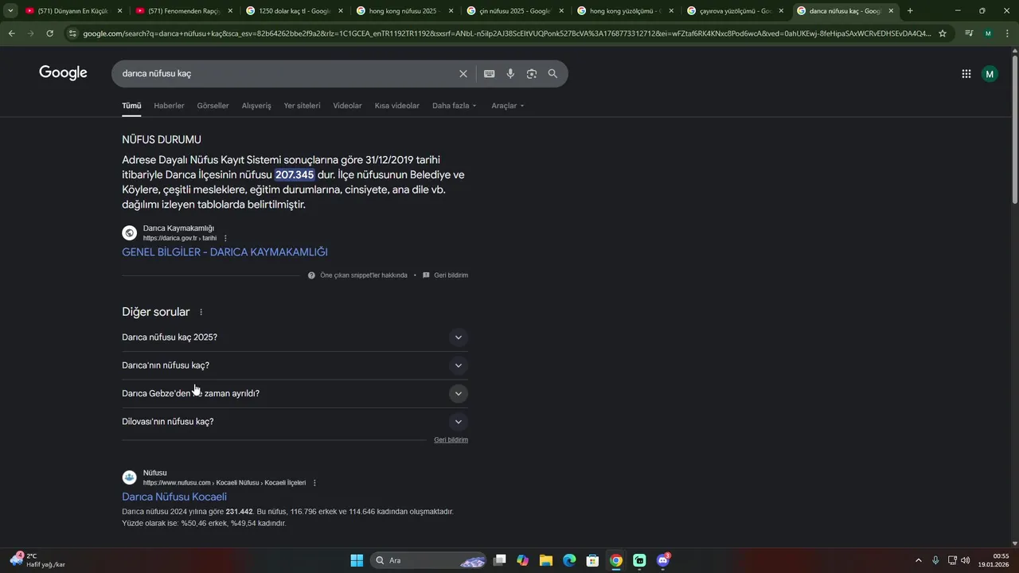Switch to the Görseller results tab

(213, 106)
